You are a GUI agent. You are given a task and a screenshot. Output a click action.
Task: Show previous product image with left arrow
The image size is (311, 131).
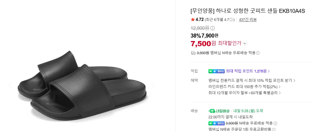pos(10,85)
